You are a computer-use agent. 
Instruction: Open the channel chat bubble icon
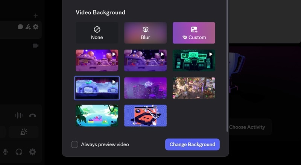click(20, 27)
